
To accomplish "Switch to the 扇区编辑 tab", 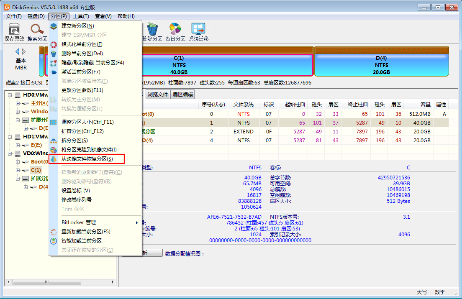I will coord(182,95).
